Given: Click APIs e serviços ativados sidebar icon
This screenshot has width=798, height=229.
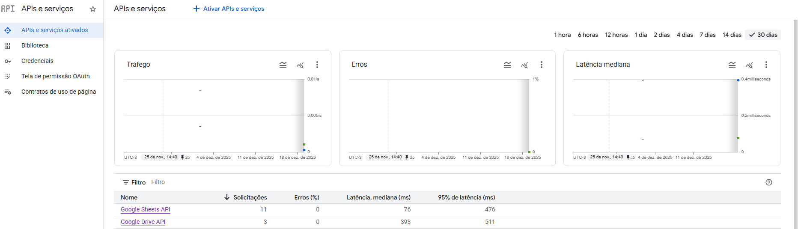Looking at the screenshot, I should 8,30.
